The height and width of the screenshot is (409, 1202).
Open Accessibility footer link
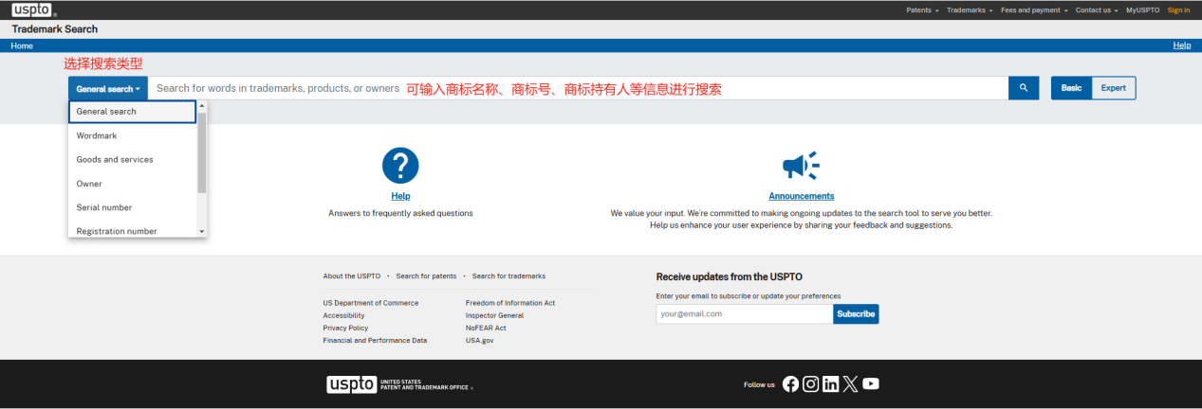343,315
